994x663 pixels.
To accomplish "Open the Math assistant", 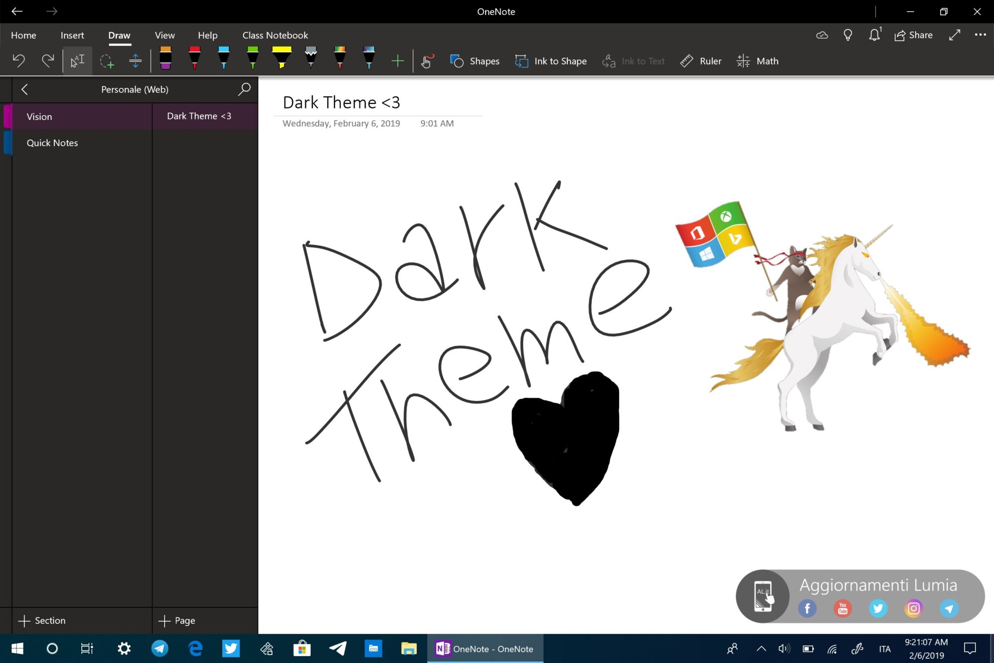I will (757, 61).
